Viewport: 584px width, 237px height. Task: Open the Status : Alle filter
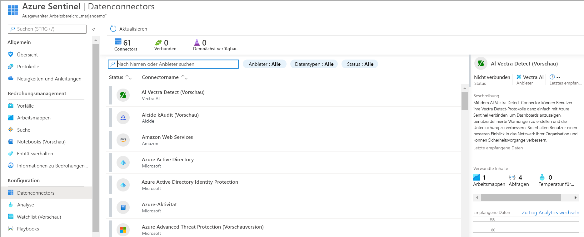point(360,64)
